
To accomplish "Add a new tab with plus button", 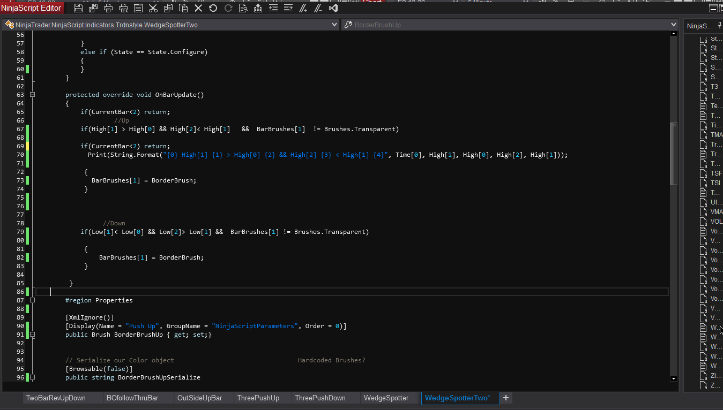I will (505, 398).
